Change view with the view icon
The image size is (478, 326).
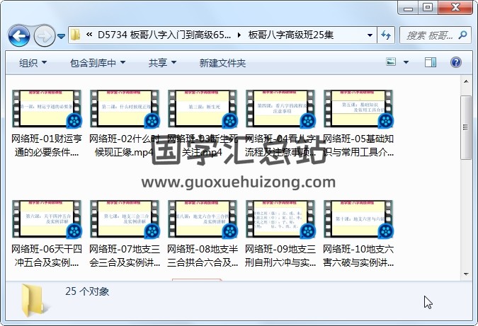pos(391,62)
